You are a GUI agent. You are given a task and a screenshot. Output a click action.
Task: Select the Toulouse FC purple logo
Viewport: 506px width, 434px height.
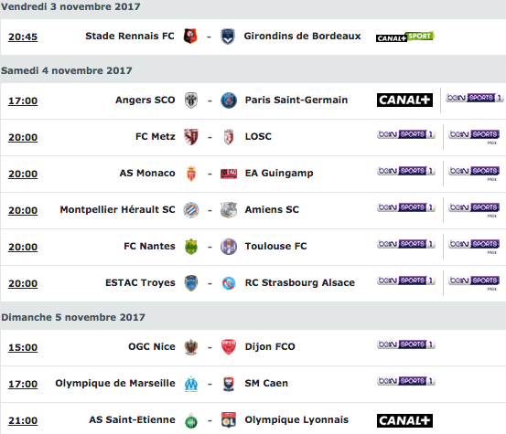click(229, 247)
